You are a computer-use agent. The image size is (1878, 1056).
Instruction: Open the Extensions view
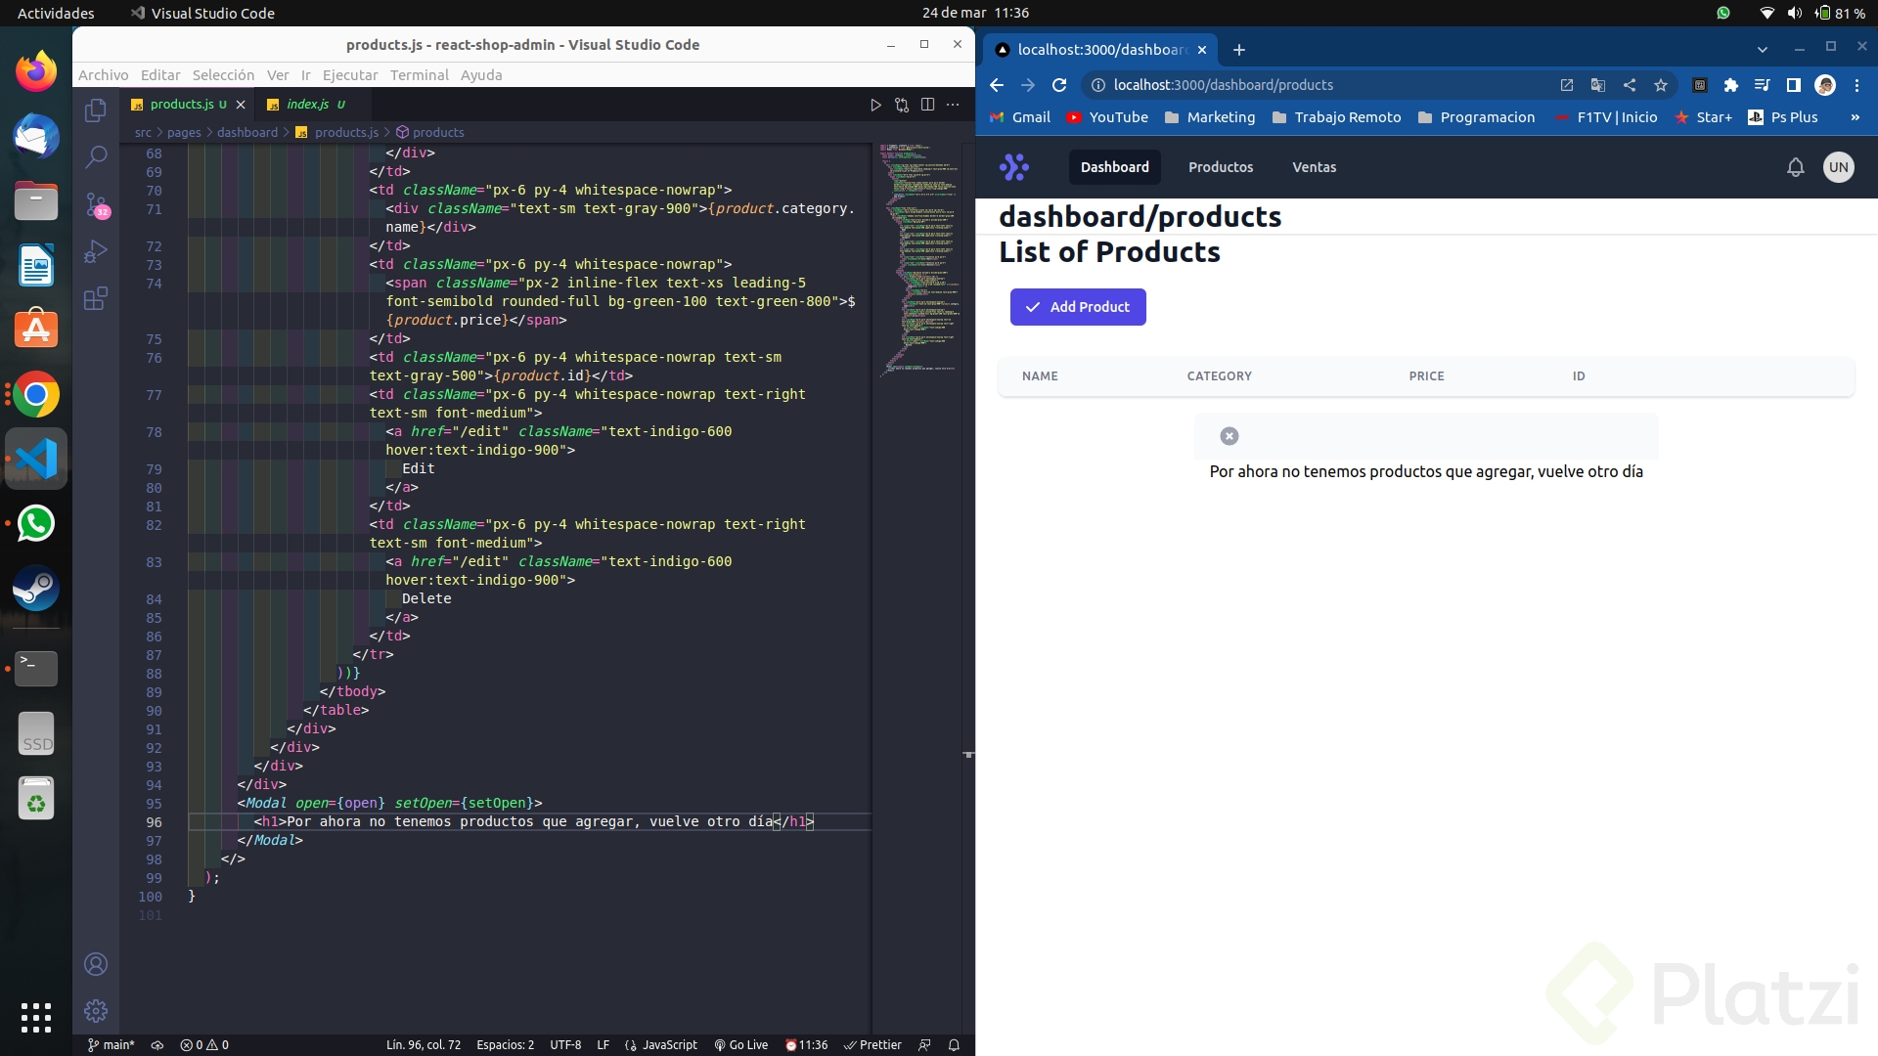pyautogui.click(x=96, y=298)
